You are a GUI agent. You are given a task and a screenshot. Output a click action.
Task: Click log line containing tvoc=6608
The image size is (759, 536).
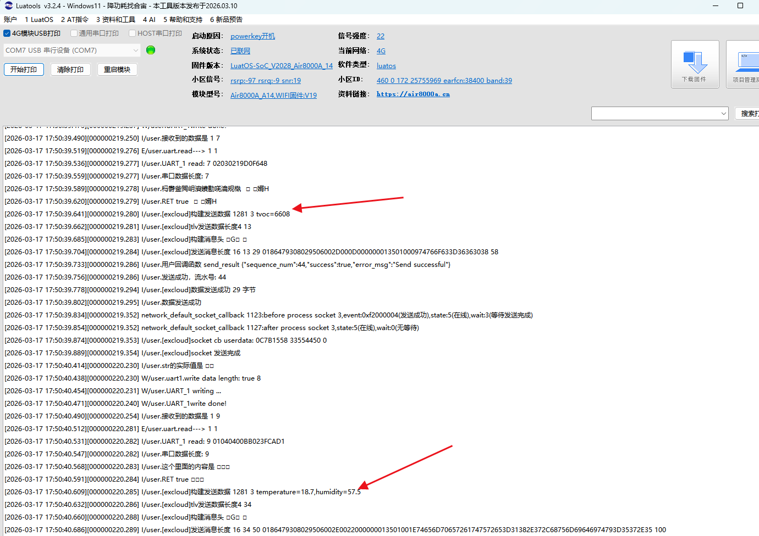pyautogui.click(x=147, y=214)
